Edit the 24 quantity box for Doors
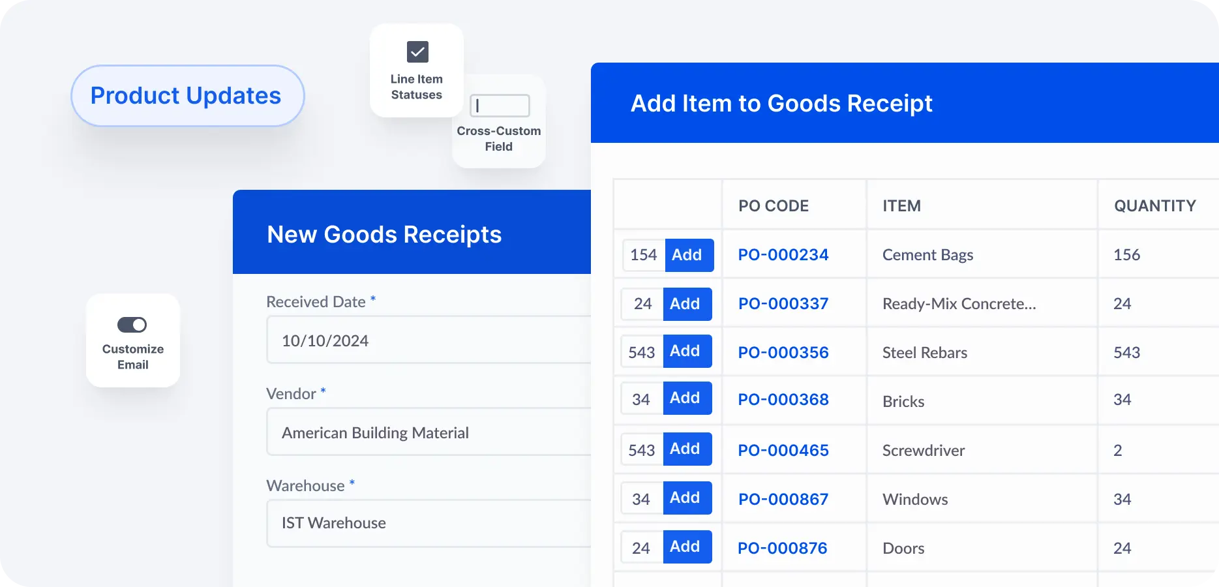The height and width of the screenshot is (587, 1219). tap(642, 548)
